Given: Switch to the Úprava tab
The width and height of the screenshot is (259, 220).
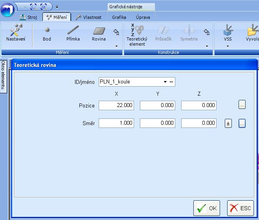Looking at the screenshot, I should click(x=143, y=17).
